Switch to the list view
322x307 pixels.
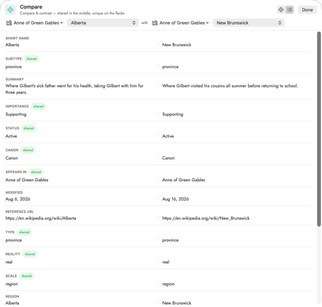tap(290, 10)
